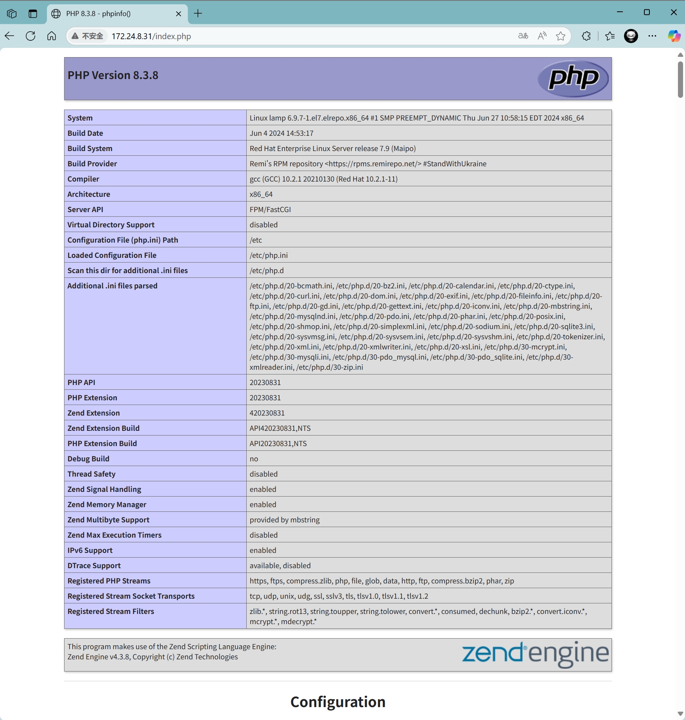Click the Remi's RPM repository value
Viewport: 685px width, 720px height.
click(368, 164)
